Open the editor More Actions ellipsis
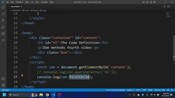Screen dimensions: 175x98 [172, 7]
